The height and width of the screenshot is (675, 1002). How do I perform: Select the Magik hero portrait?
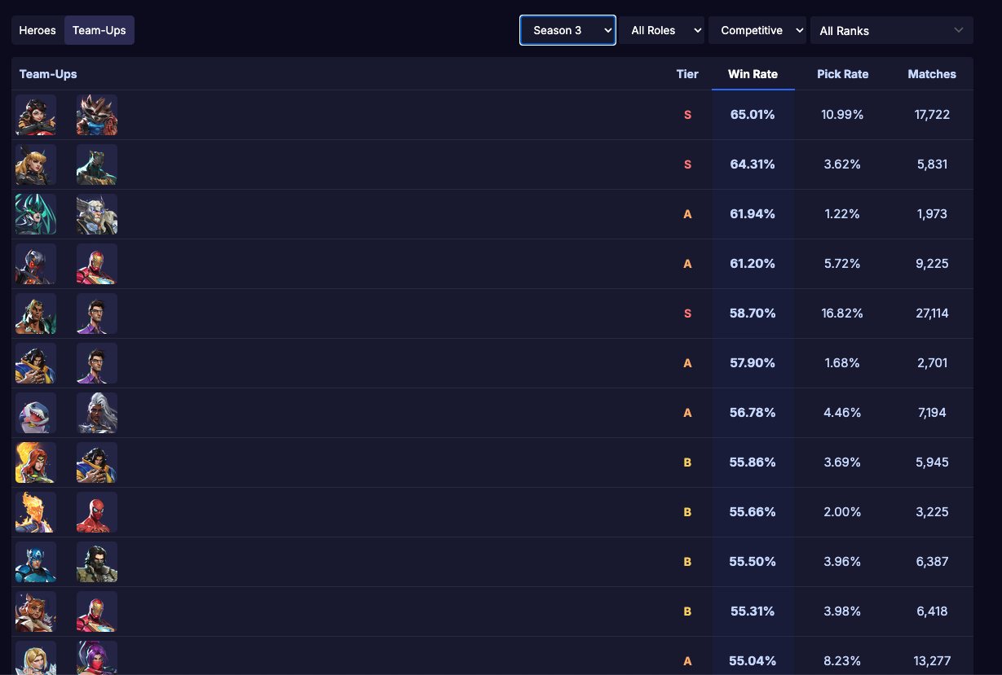pos(36,164)
